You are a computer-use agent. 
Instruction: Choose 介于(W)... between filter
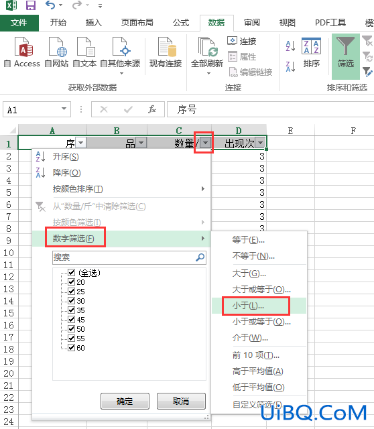click(259, 338)
